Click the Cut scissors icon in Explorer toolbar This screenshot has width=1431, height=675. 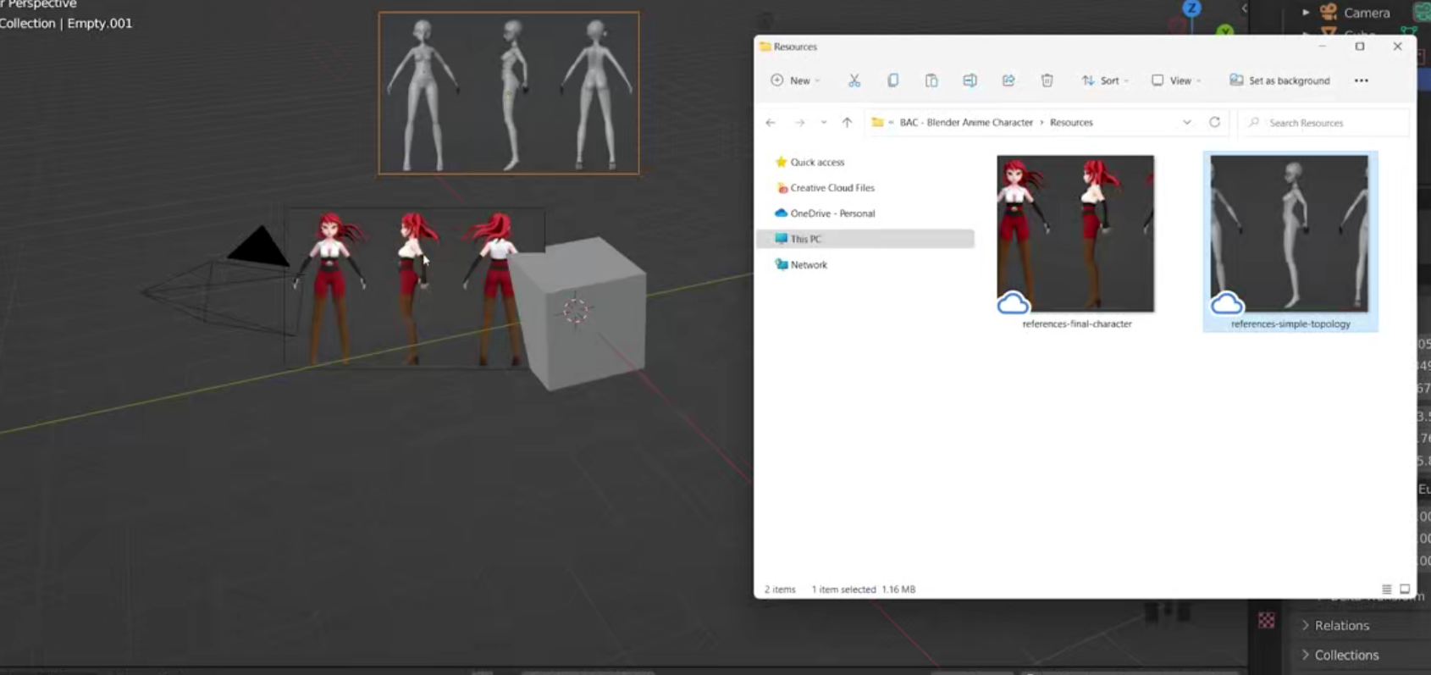[x=854, y=80]
